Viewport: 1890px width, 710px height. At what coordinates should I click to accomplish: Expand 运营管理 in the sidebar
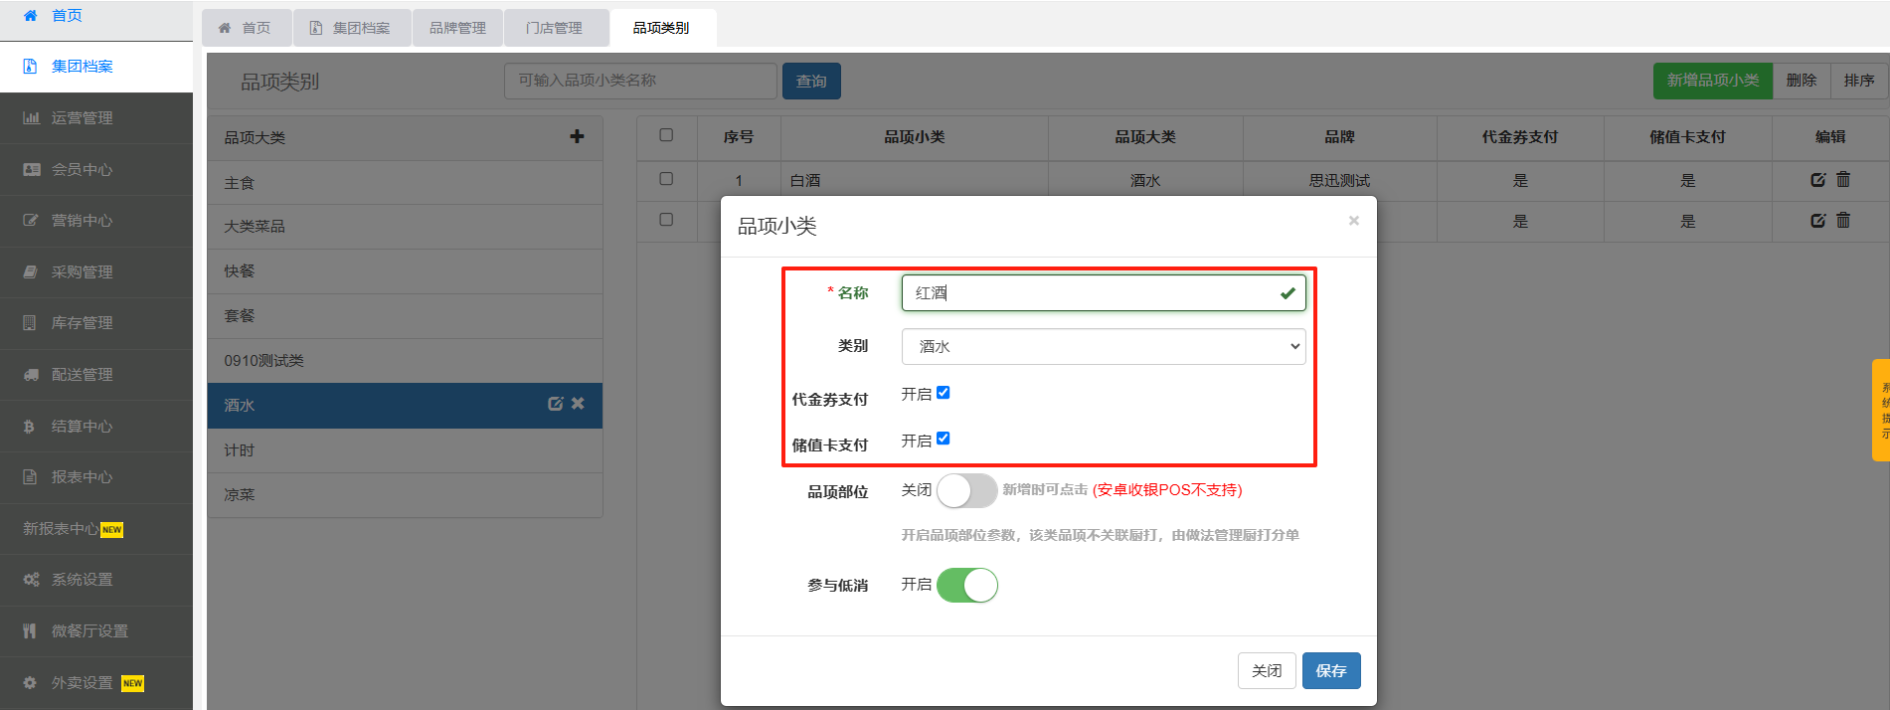pos(83,118)
